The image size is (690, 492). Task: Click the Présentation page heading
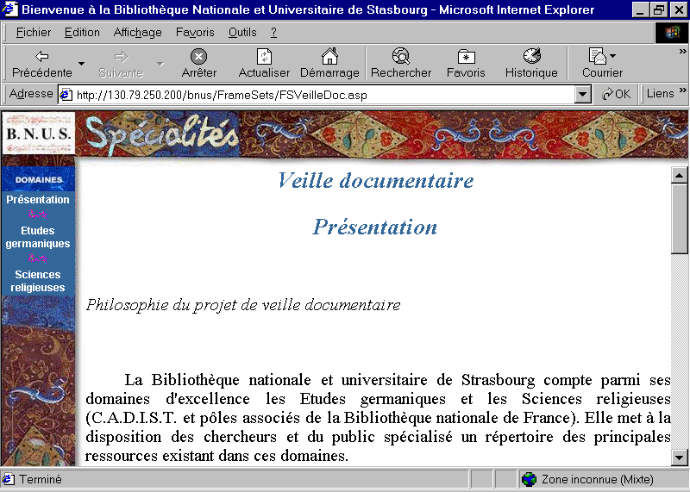375,227
